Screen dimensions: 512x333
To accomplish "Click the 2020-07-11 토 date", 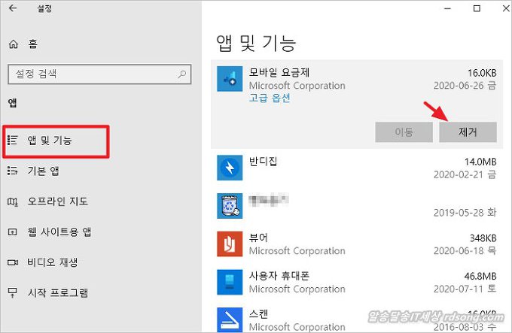I will (x=465, y=289).
